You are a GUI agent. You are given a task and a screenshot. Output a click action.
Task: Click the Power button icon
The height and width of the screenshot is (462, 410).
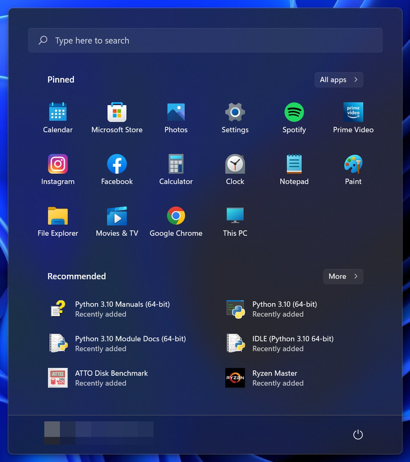coord(358,435)
